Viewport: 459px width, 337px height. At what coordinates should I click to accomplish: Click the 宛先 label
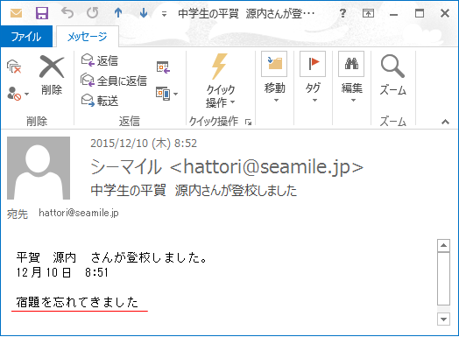tap(18, 214)
